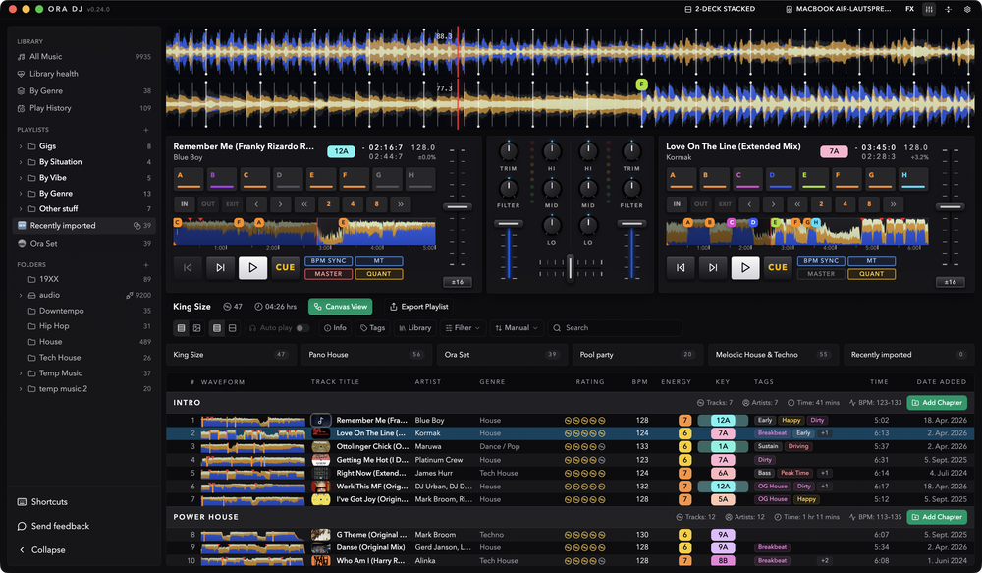This screenshot has width=982, height=573.
Task: Click the left channel FILTER knob
Action: pyautogui.click(x=508, y=188)
